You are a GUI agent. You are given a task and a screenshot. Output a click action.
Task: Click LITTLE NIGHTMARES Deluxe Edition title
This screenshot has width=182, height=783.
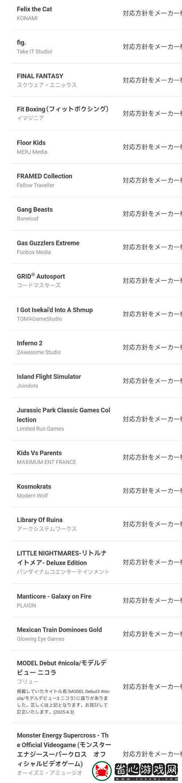pyautogui.click(x=62, y=558)
